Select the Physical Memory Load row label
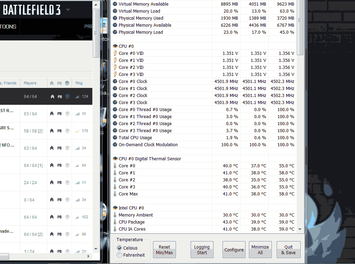 tap(141, 32)
